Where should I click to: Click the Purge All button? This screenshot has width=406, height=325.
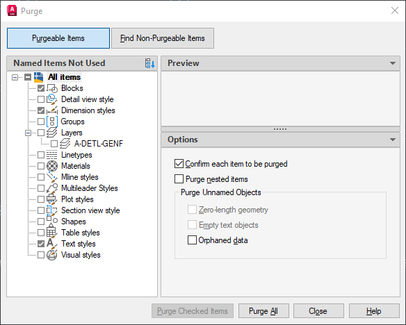(x=263, y=311)
